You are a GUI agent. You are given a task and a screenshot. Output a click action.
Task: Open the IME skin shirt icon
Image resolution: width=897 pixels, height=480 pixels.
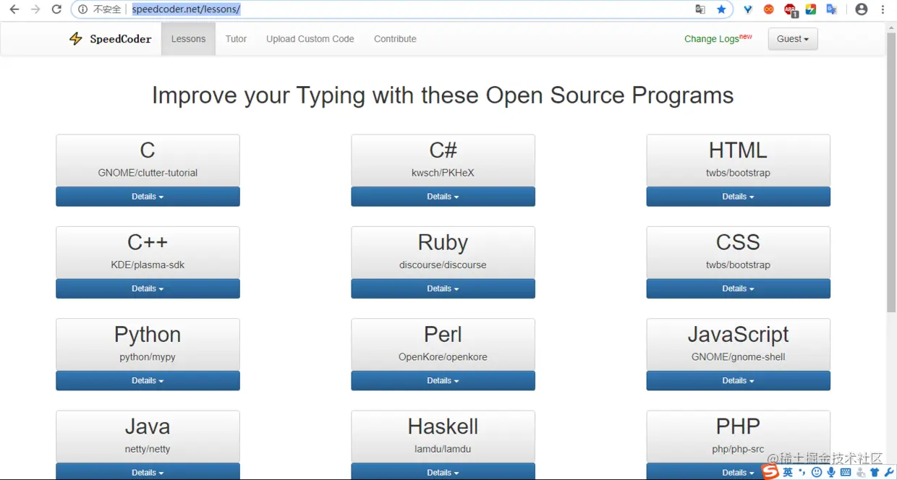pyautogui.click(x=875, y=472)
